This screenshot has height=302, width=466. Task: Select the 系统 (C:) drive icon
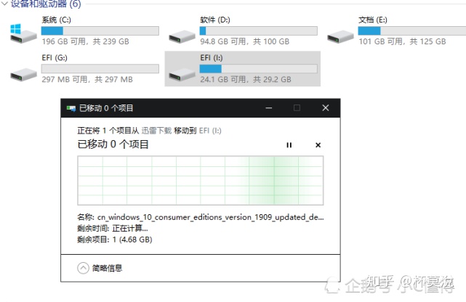tap(23, 33)
